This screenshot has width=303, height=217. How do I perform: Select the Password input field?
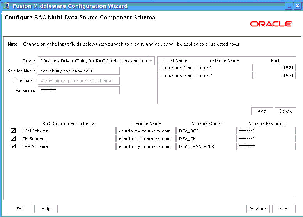pyautogui.click(x=79, y=90)
